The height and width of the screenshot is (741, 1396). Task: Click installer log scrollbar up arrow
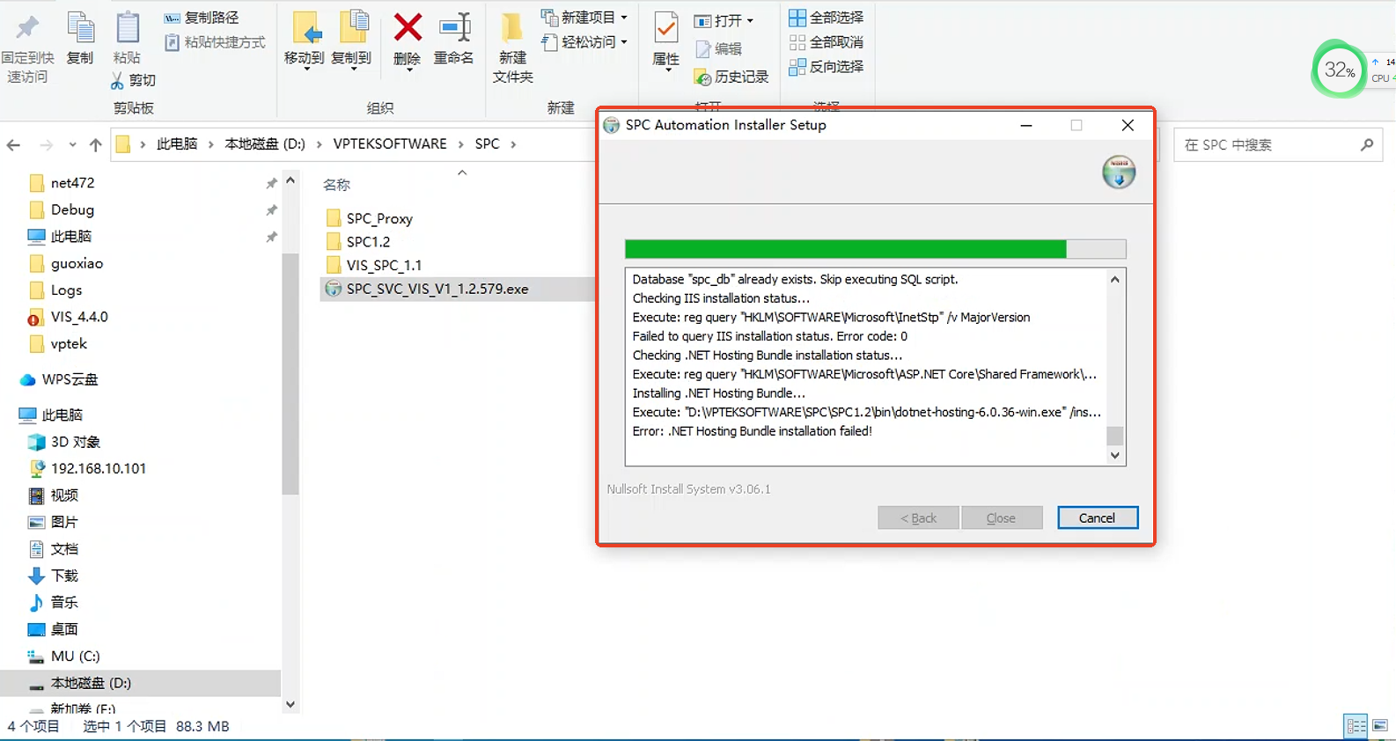tap(1115, 279)
